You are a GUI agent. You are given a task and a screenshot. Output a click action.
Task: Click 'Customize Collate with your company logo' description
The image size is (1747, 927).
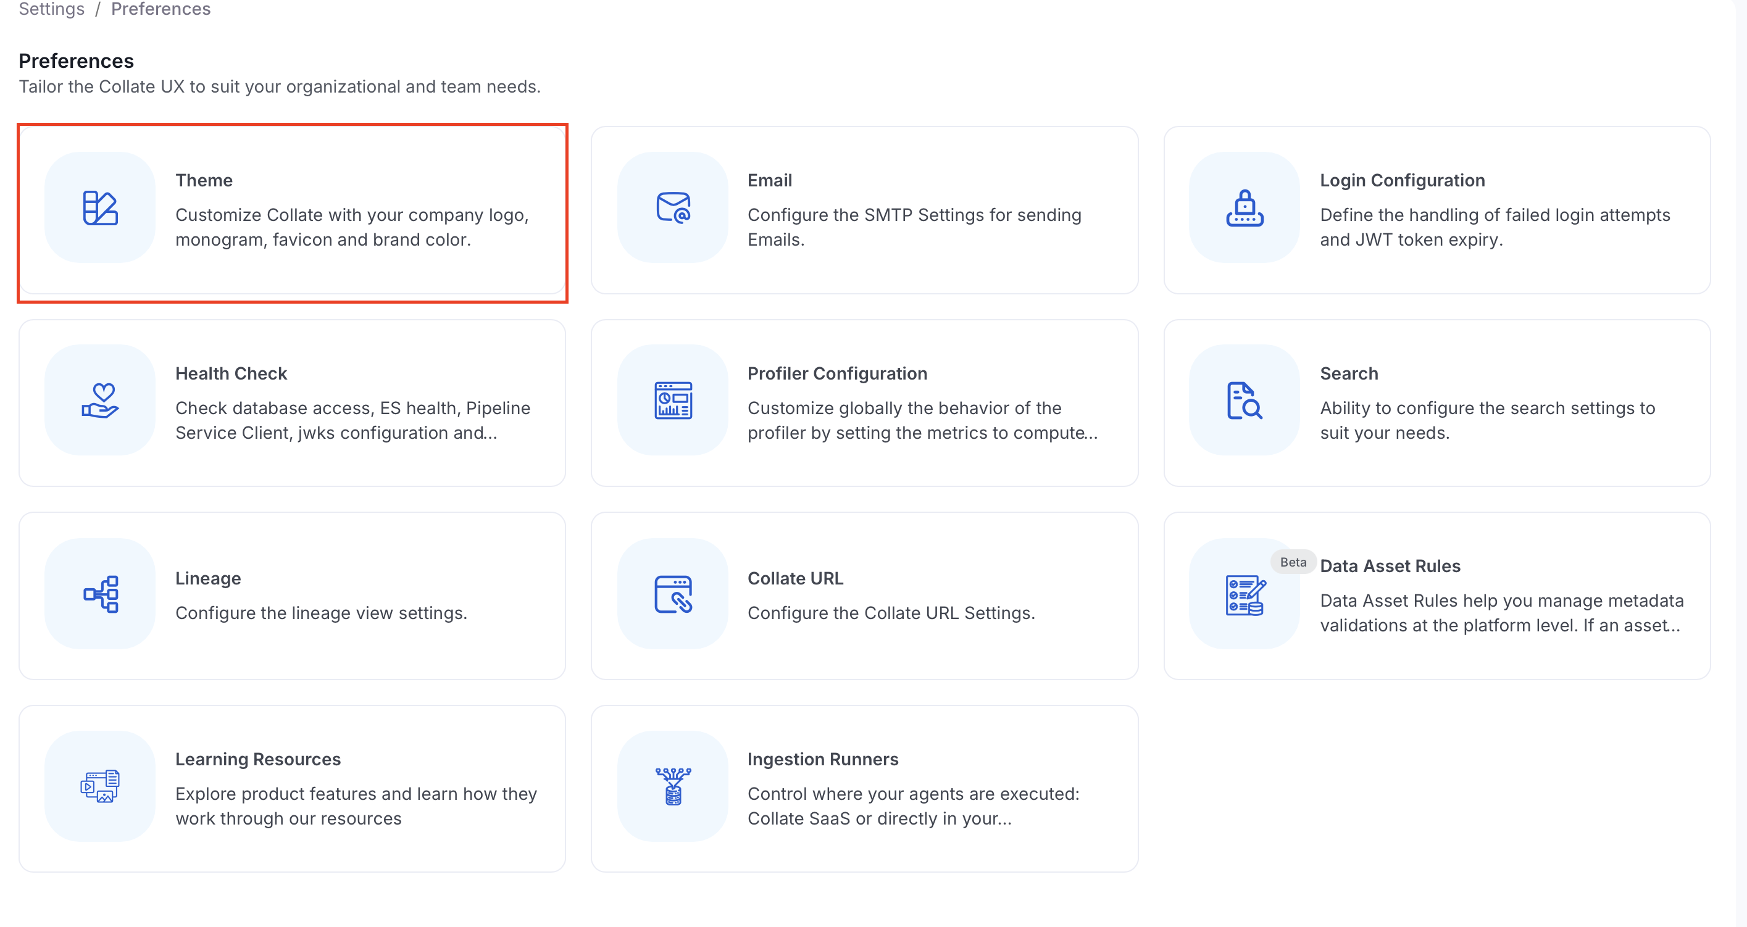tap(352, 227)
